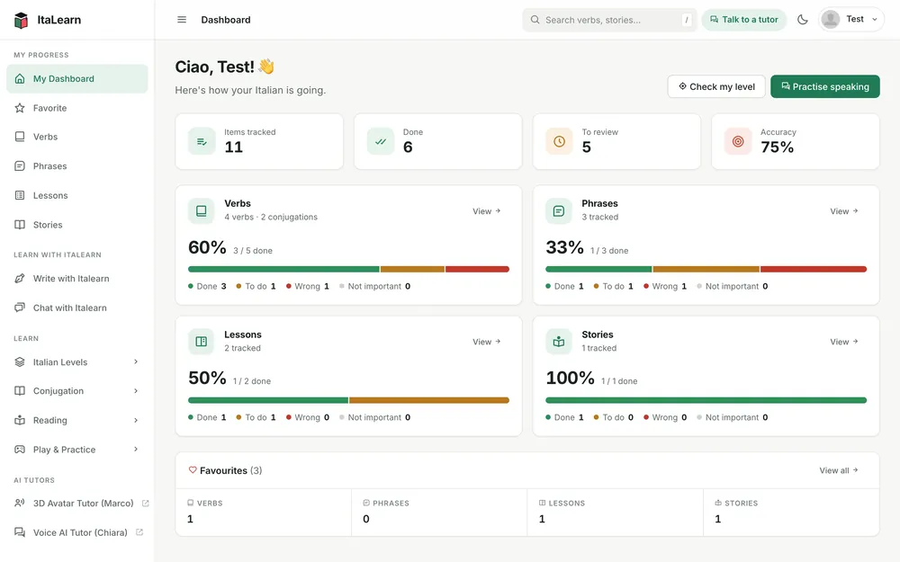900x562 pixels.
Task: Click View link on Phrases card
Action: pyautogui.click(x=844, y=211)
